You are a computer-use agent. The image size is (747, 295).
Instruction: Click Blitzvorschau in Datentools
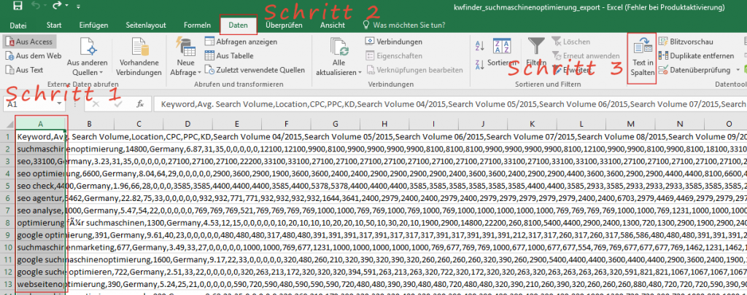tap(686, 42)
